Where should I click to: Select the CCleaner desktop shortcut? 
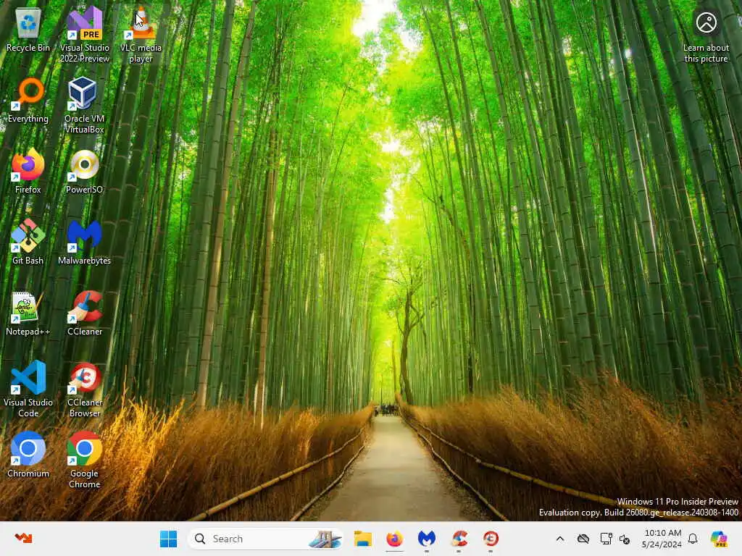click(84, 313)
